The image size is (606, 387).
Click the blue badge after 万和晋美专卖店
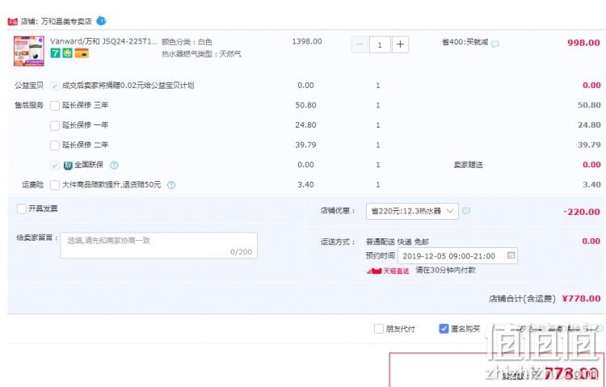[101, 20]
